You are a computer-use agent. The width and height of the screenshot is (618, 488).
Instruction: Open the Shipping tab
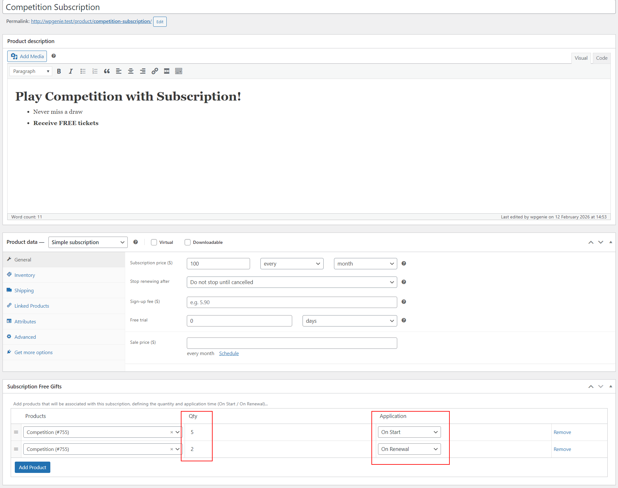pyautogui.click(x=64, y=290)
